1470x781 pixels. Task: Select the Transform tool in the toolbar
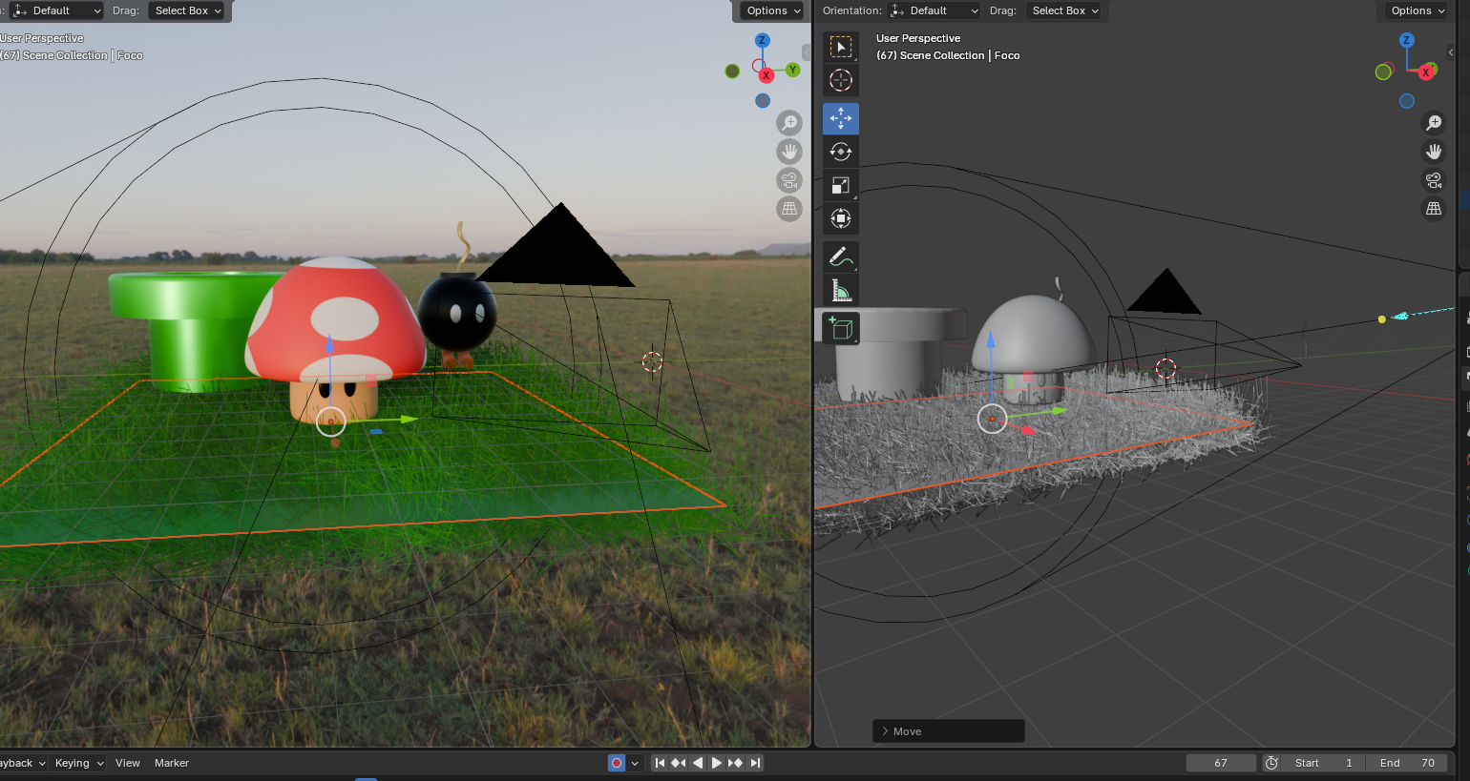pos(841,218)
